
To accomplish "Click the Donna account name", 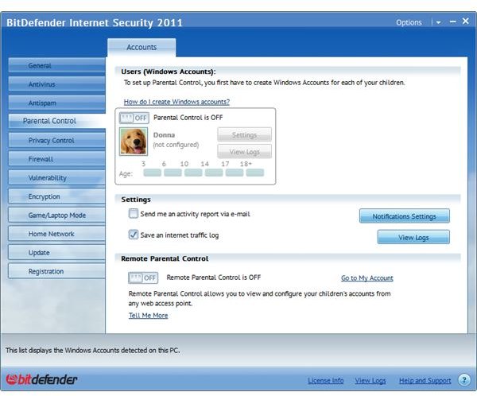I will pyautogui.click(x=164, y=135).
